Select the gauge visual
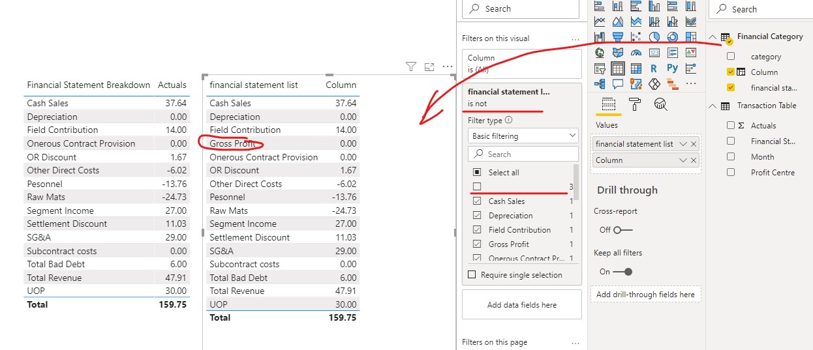813x350 pixels. click(636, 53)
